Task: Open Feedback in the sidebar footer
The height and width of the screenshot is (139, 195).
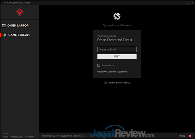Action: 17,137
